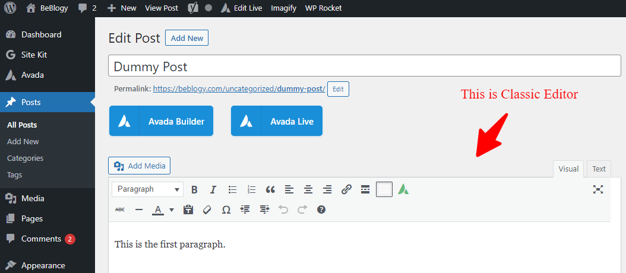Open Media in sidebar
The image size is (626, 273).
coord(47,198)
